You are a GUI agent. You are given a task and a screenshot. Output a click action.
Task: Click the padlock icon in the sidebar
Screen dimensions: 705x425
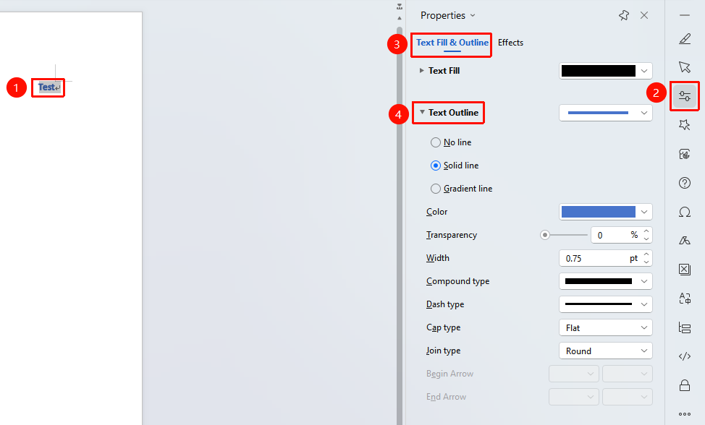tap(684, 385)
